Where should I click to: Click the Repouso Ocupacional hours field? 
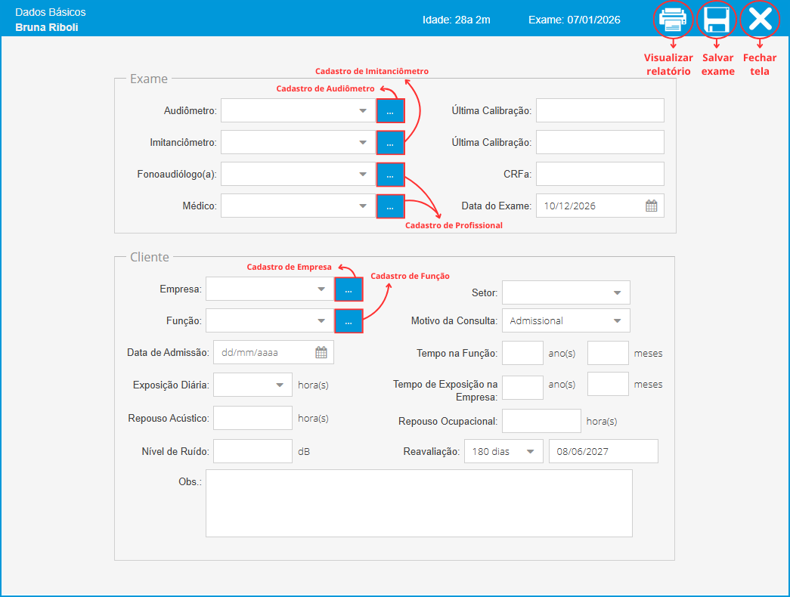click(541, 421)
